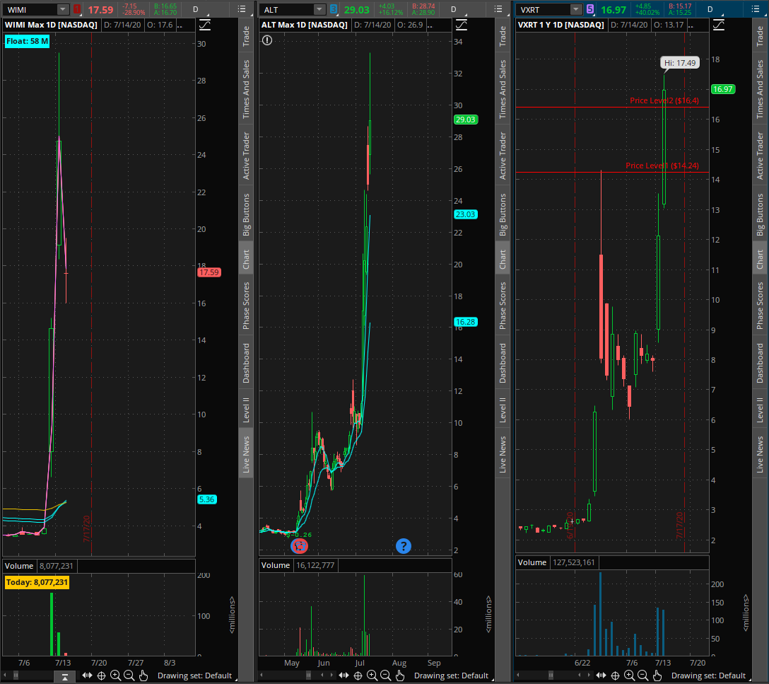Click the pan arrows icon under ALT chart
769x684 pixels.
click(344, 676)
